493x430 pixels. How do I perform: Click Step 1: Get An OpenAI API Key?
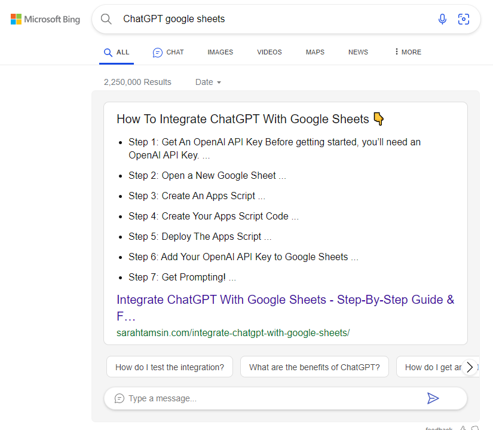click(x=274, y=148)
